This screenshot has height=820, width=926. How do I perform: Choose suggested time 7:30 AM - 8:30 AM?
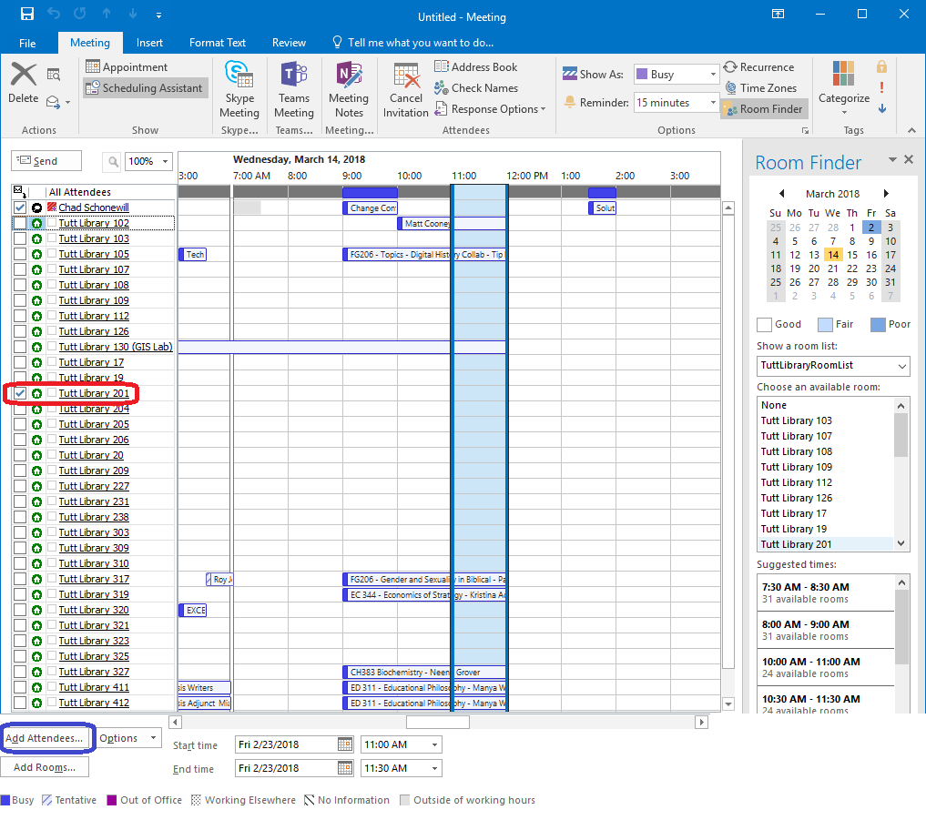pos(826,592)
